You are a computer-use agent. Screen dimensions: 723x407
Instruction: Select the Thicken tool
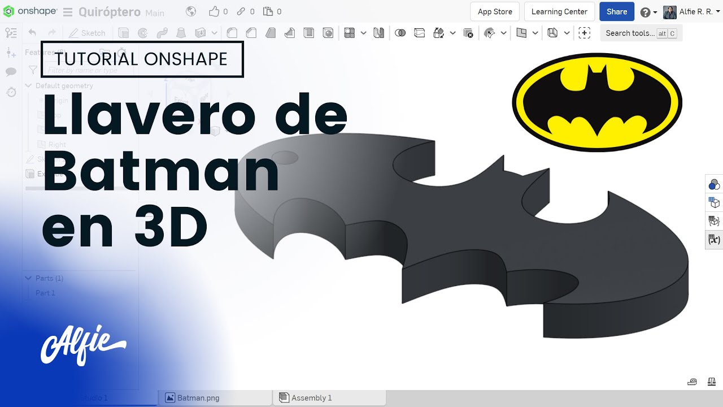tap(200, 33)
